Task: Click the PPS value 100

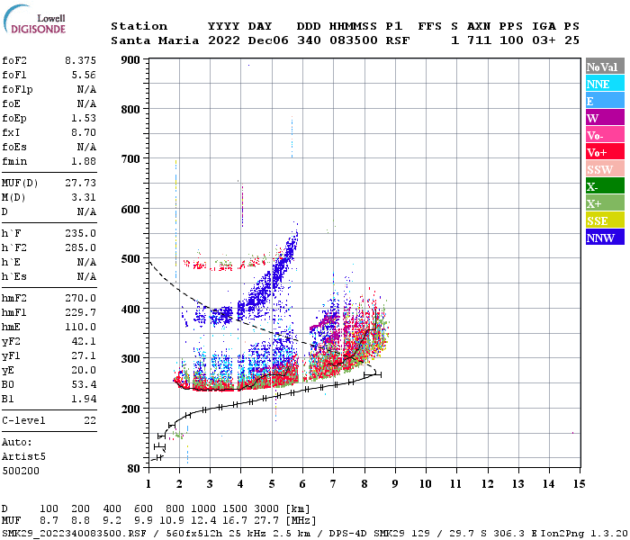Action: (x=511, y=40)
